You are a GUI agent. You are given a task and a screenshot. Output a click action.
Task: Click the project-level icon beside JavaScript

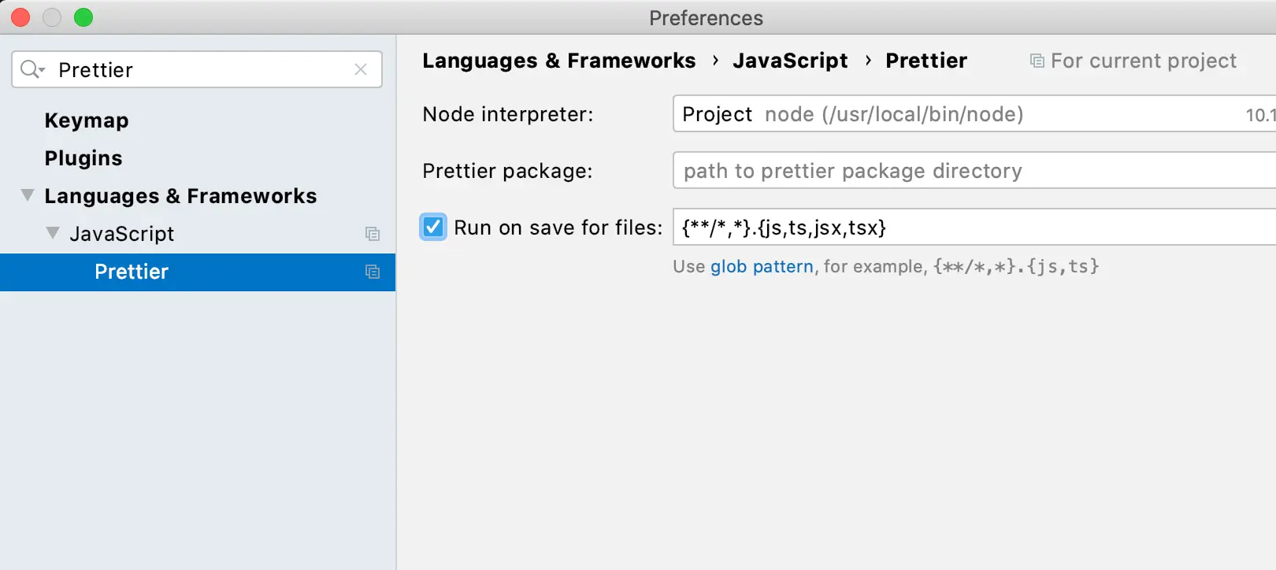pyautogui.click(x=373, y=234)
